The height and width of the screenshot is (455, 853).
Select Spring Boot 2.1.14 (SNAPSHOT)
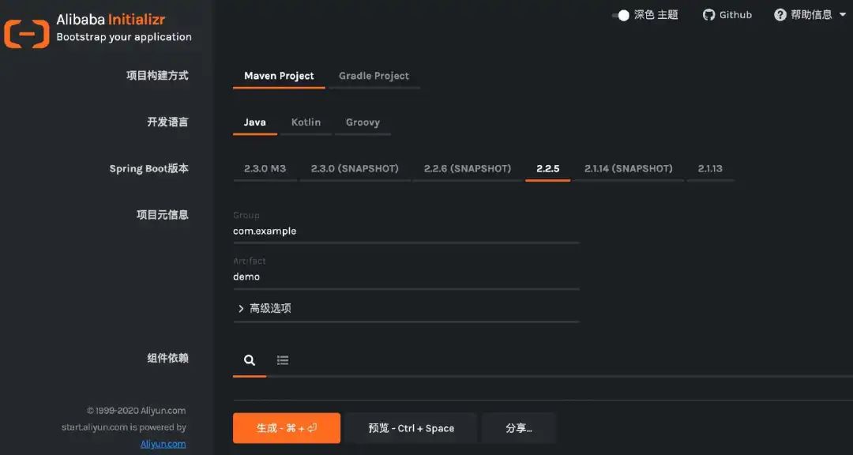(629, 169)
